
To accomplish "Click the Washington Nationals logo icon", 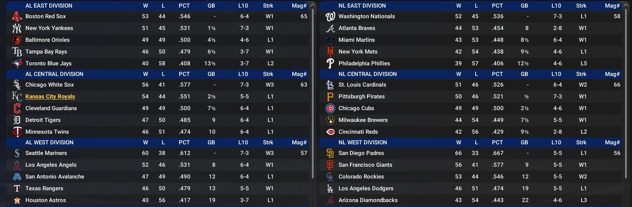I will (330, 16).
